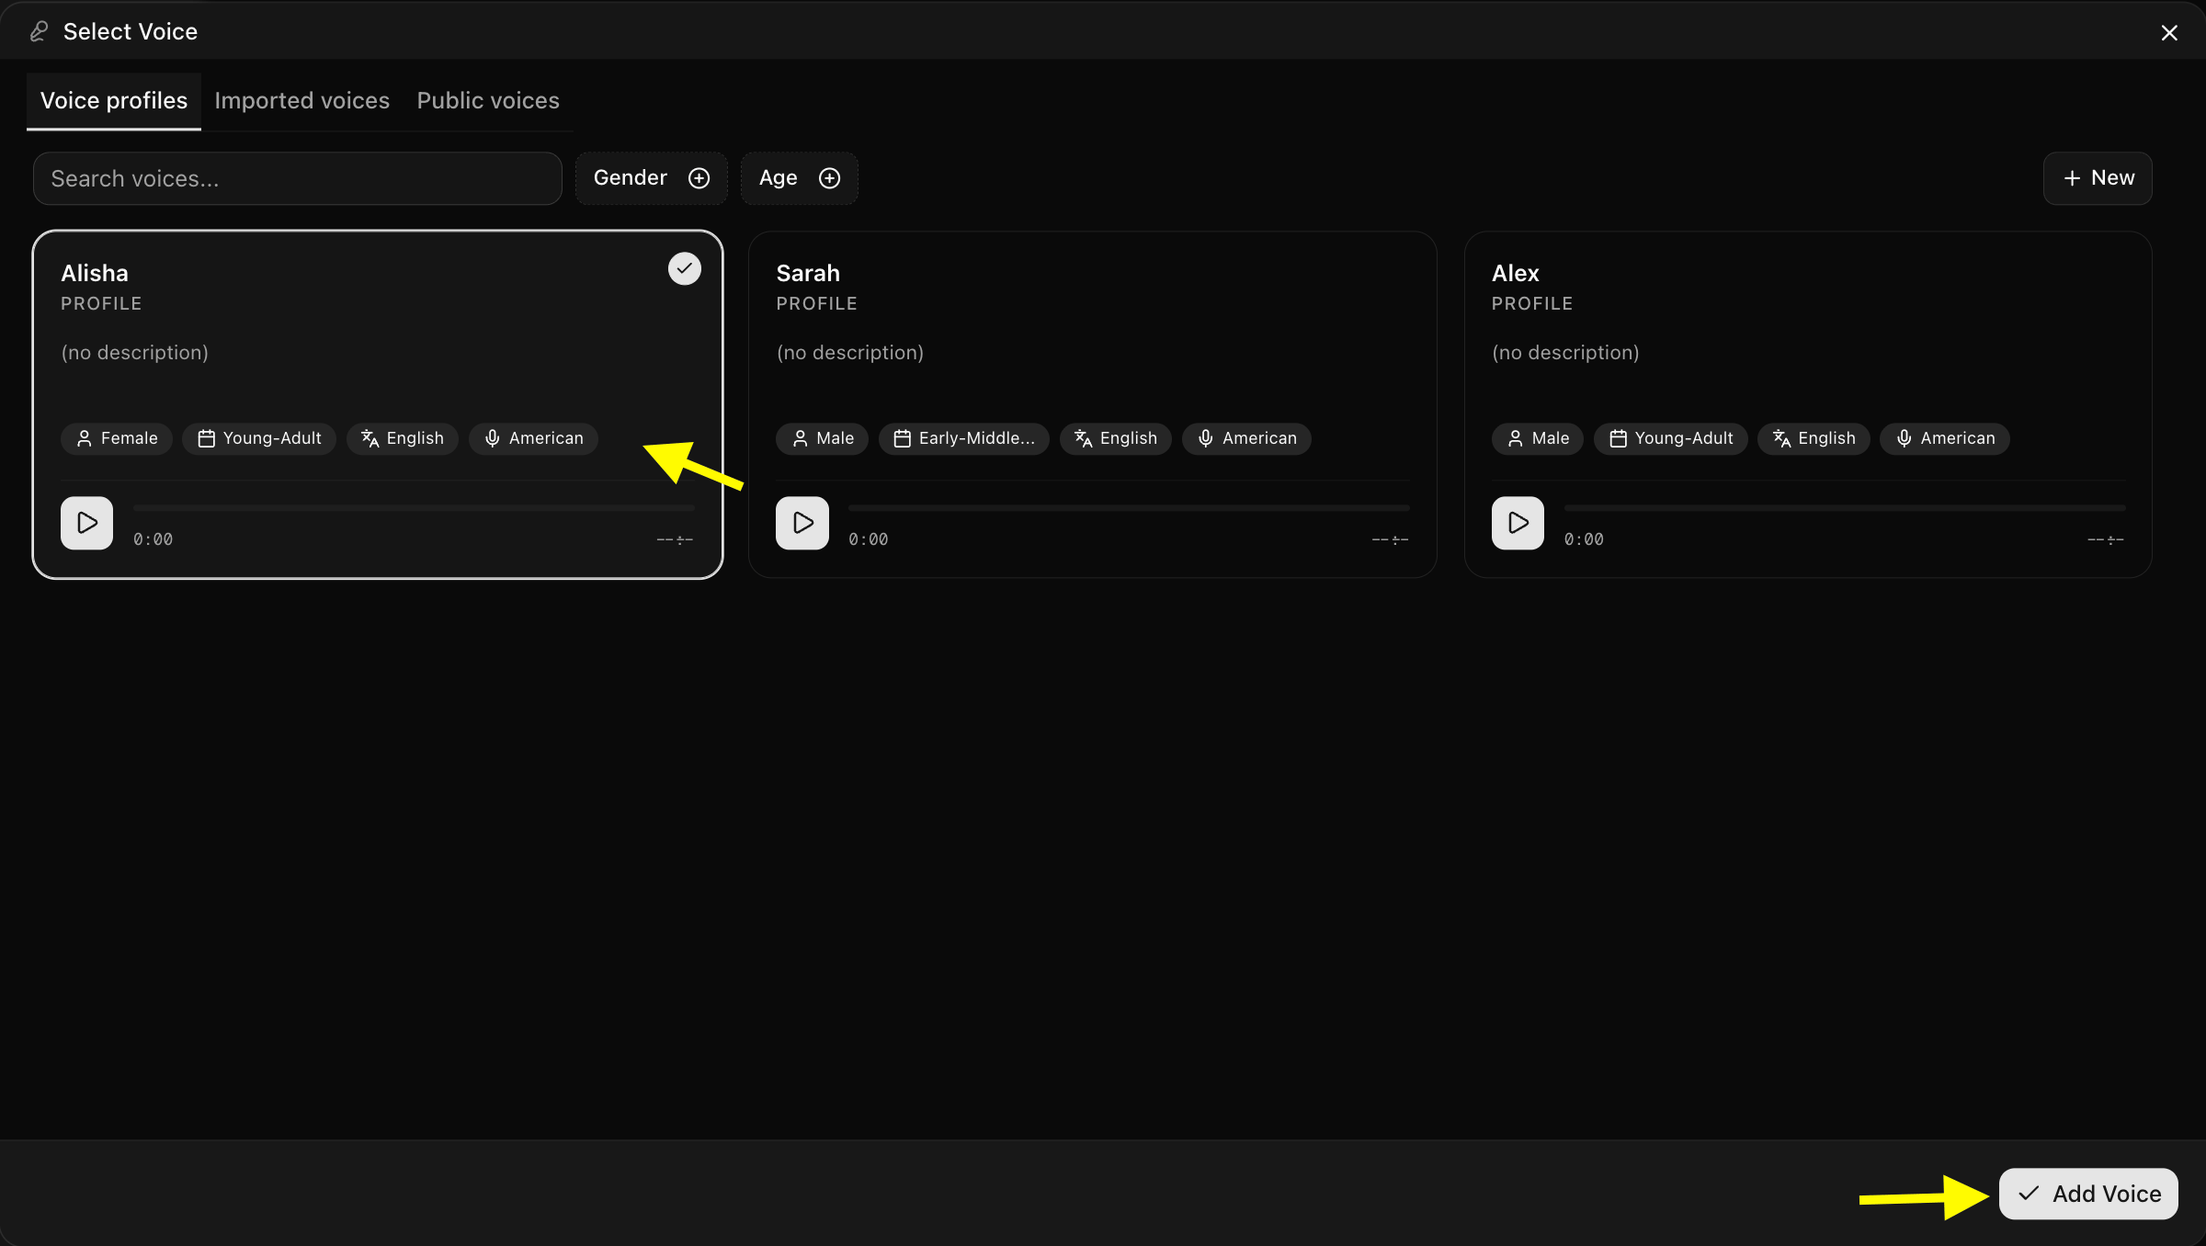Click Alisha's English language tag
Screen dimensions: 2206x1246
[403, 438]
